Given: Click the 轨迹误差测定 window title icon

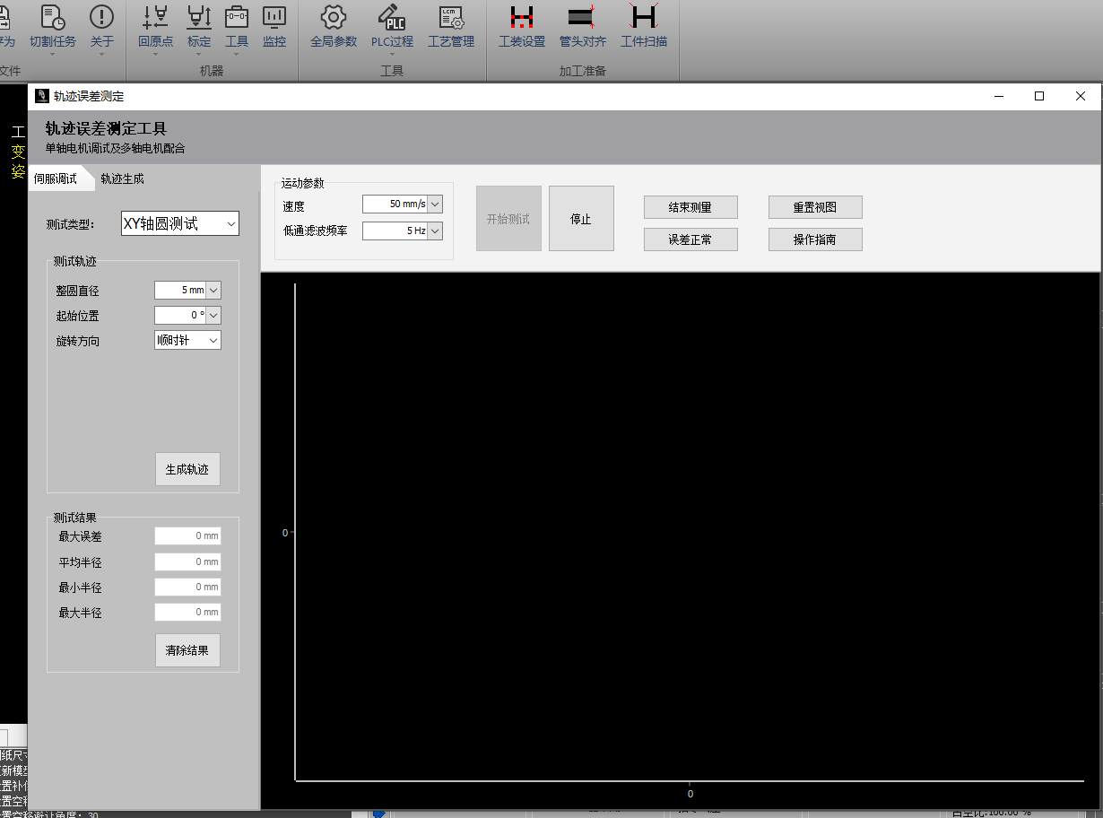Looking at the screenshot, I should click(x=42, y=96).
